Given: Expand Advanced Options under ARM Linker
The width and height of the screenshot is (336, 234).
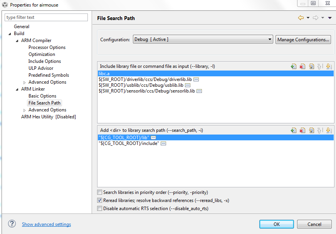Looking at the screenshot, I should click(x=24, y=110).
